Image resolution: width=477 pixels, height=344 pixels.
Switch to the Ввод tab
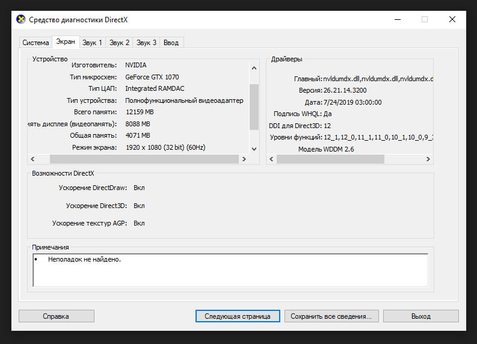click(171, 43)
